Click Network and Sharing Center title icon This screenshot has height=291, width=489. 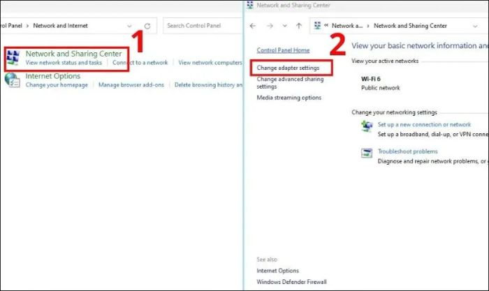pos(250,5)
